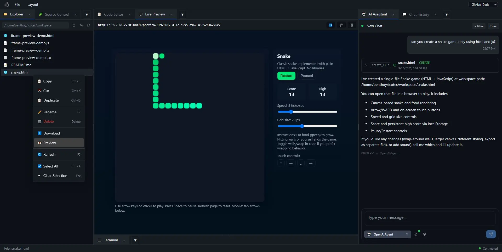Toggle hidden files eye-slash icon
Viewport: 502px width, 252px height.
click(x=81, y=25)
